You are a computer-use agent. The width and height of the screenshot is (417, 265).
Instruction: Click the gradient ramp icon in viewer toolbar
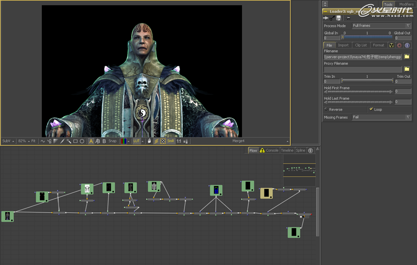click(55, 141)
